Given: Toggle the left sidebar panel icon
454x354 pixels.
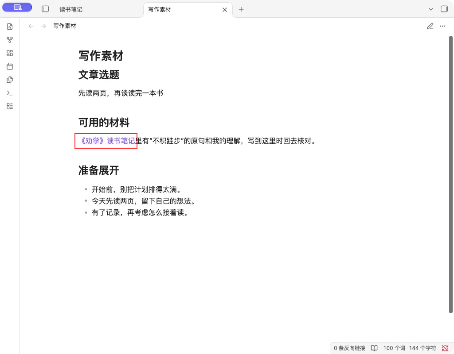Looking at the screenshot, I should (45, 9).
